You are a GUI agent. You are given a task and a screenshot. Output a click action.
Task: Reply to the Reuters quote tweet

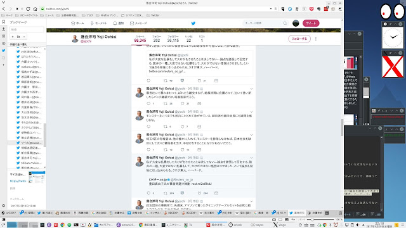pyautogui.click(x=148, y=193)
